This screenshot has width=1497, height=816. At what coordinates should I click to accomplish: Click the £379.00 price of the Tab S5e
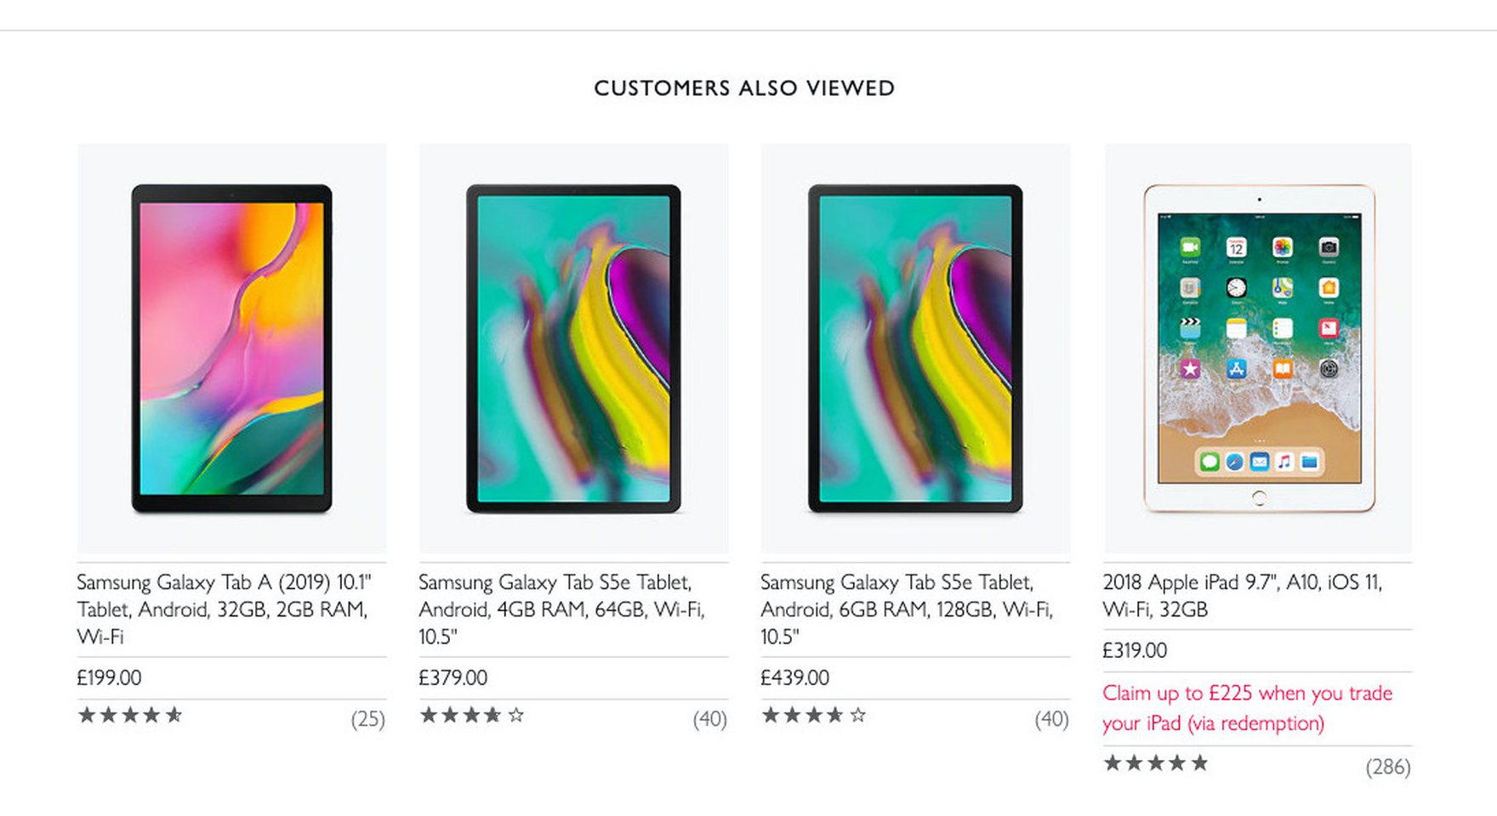point(453,677)
